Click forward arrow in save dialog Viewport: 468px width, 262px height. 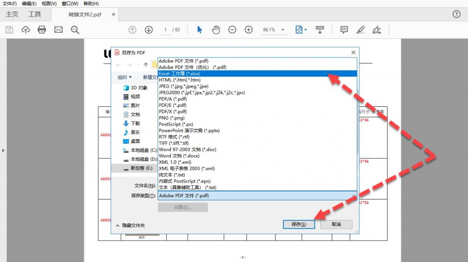coord(129,65)
